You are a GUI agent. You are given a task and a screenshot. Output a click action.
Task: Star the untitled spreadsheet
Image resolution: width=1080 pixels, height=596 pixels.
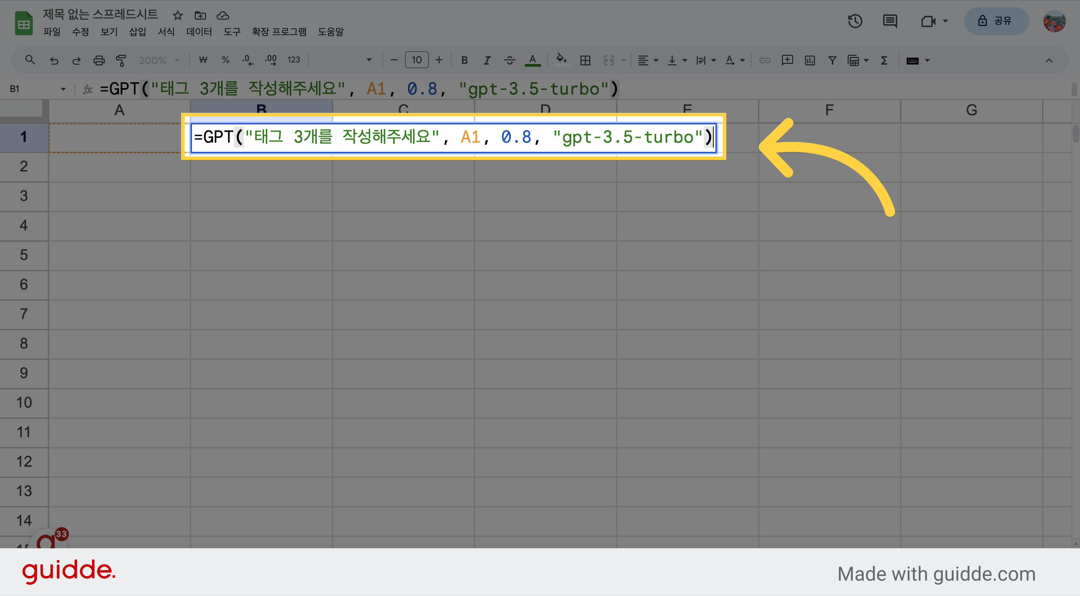click(178, 15)
